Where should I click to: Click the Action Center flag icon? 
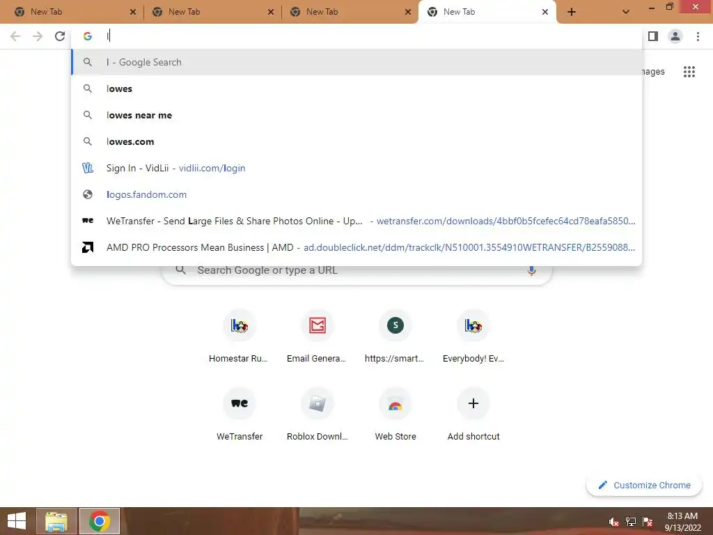[x=648, y=522]
